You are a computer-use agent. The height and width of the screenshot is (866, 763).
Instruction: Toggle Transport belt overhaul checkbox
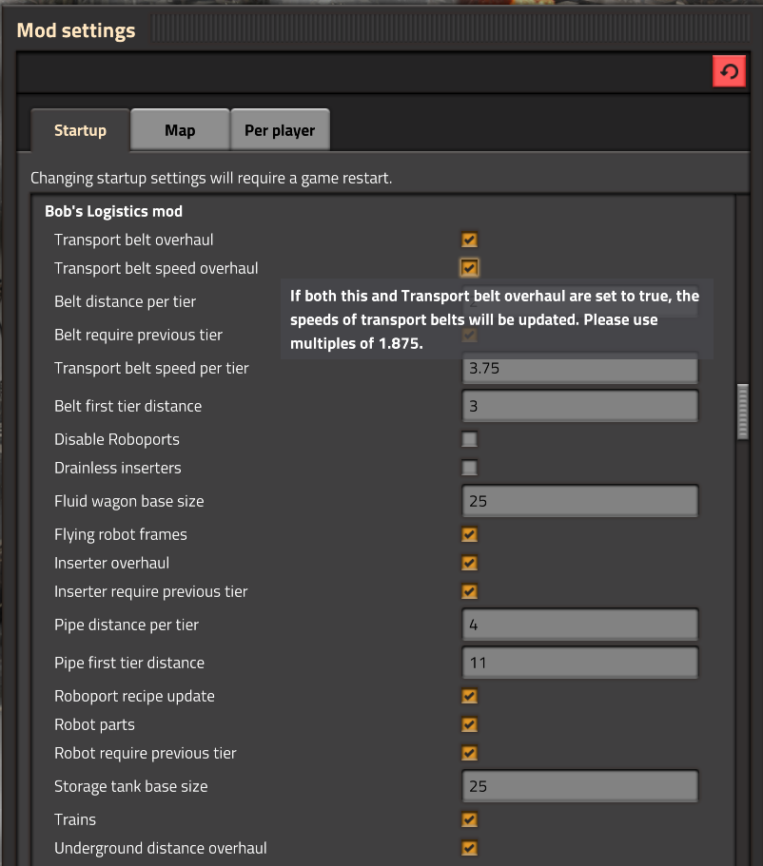(x=469, y=240)
